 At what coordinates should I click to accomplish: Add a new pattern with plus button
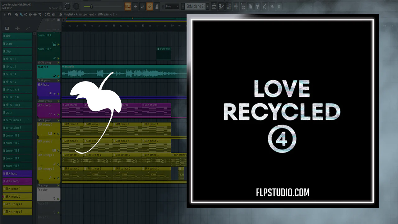(208, 6)
